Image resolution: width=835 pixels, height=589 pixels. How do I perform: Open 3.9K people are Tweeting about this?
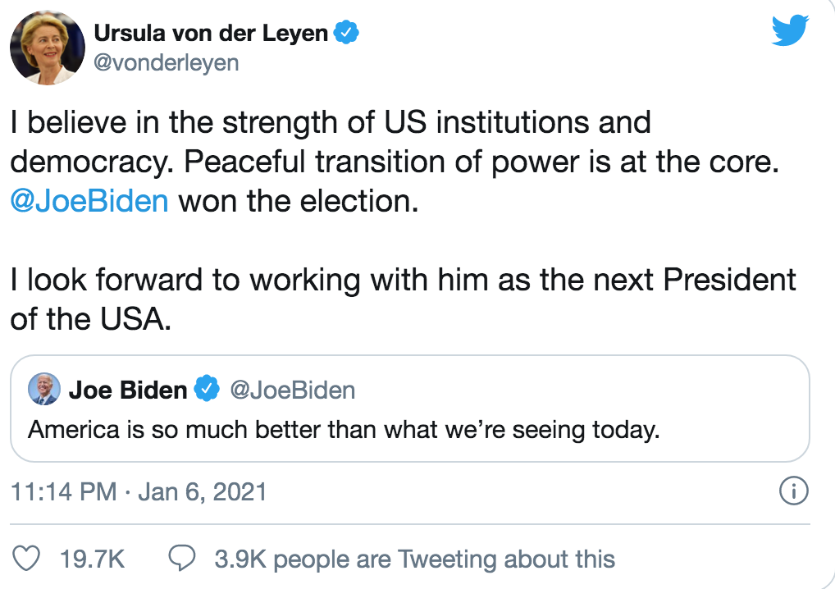click(415, 559)
